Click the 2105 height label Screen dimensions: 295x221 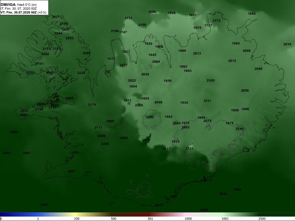coord(211,80)
